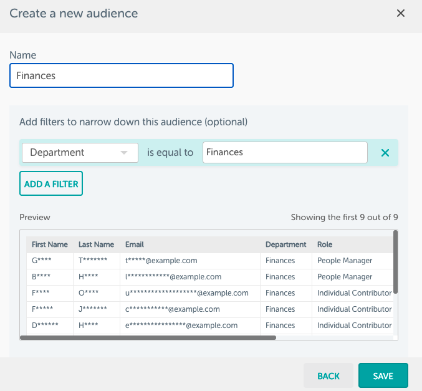Click the ADD A FILTER button
The height and width of the screenshot is (391, 422).
click(x=51, y=184)
